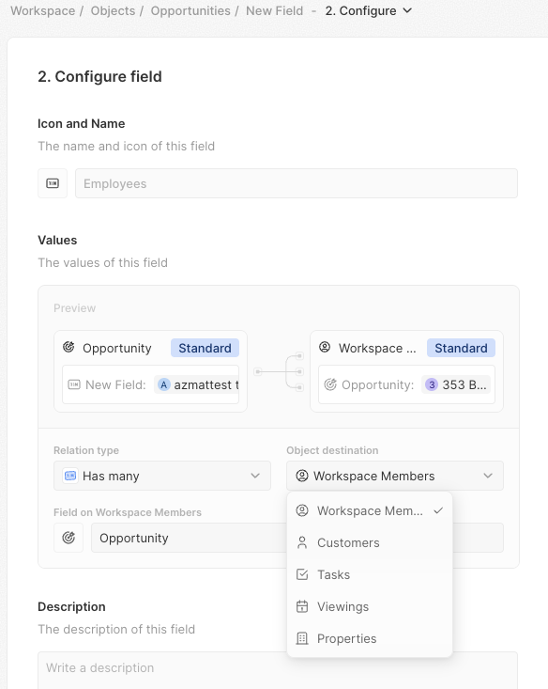Select the checked Workspace Members option
548x689 pixels.
370,510
